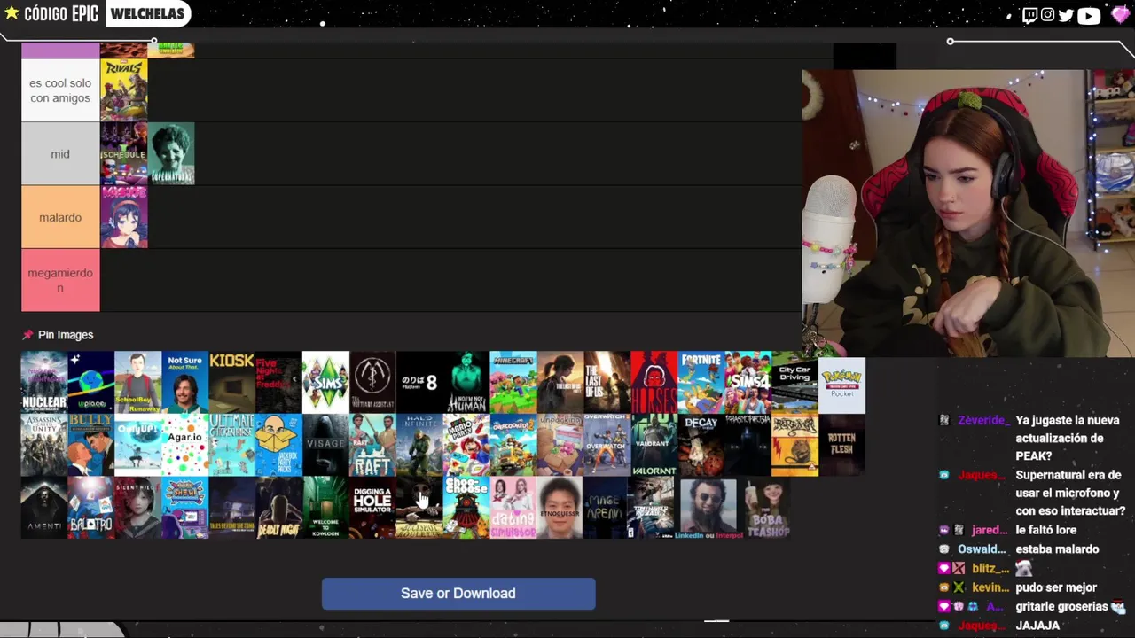Select the KIOSK game image
1135x638 pixels.
(232, 383)
